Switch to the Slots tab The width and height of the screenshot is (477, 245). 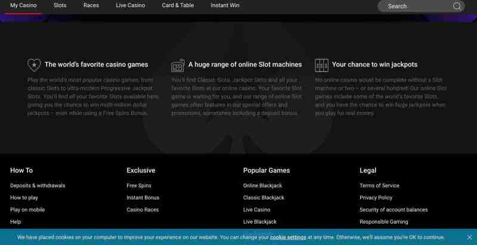click(60, 5)
